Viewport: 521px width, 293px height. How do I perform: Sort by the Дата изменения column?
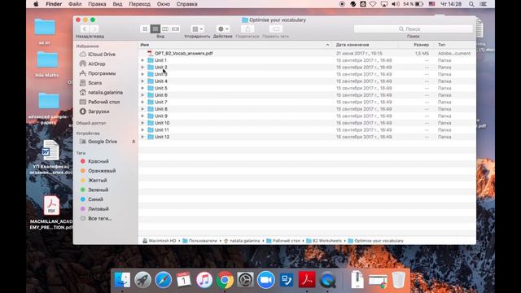(x=352, y=45)
